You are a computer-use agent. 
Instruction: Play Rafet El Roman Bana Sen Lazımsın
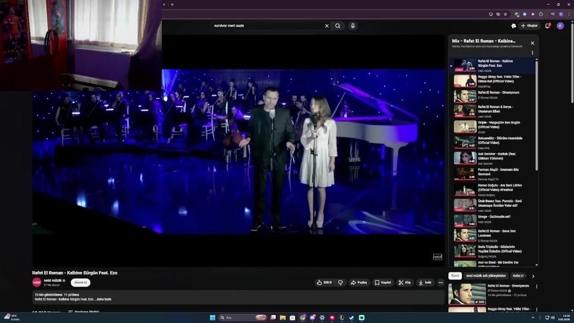pos(493,236)
